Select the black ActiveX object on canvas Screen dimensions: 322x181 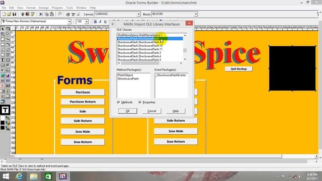tap(292, 68)
